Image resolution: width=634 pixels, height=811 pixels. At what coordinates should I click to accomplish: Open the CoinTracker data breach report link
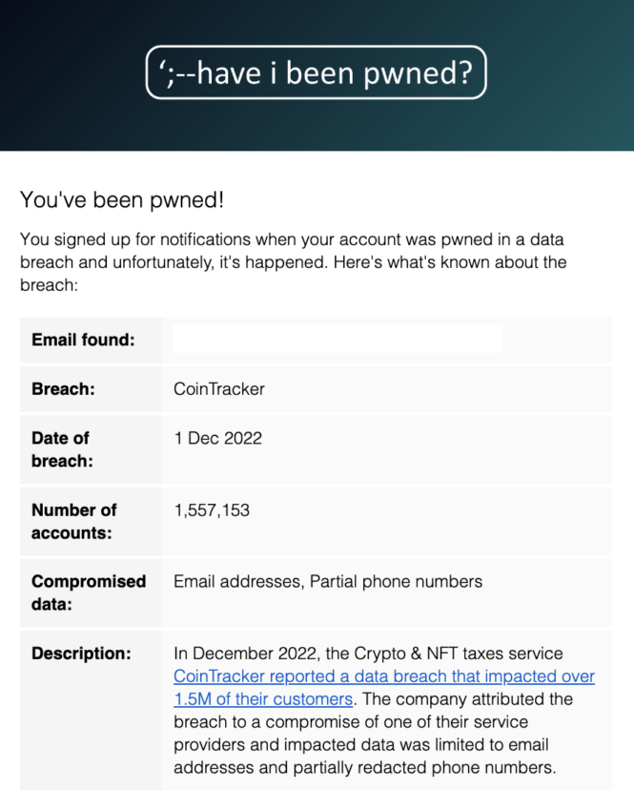point(384,676)
